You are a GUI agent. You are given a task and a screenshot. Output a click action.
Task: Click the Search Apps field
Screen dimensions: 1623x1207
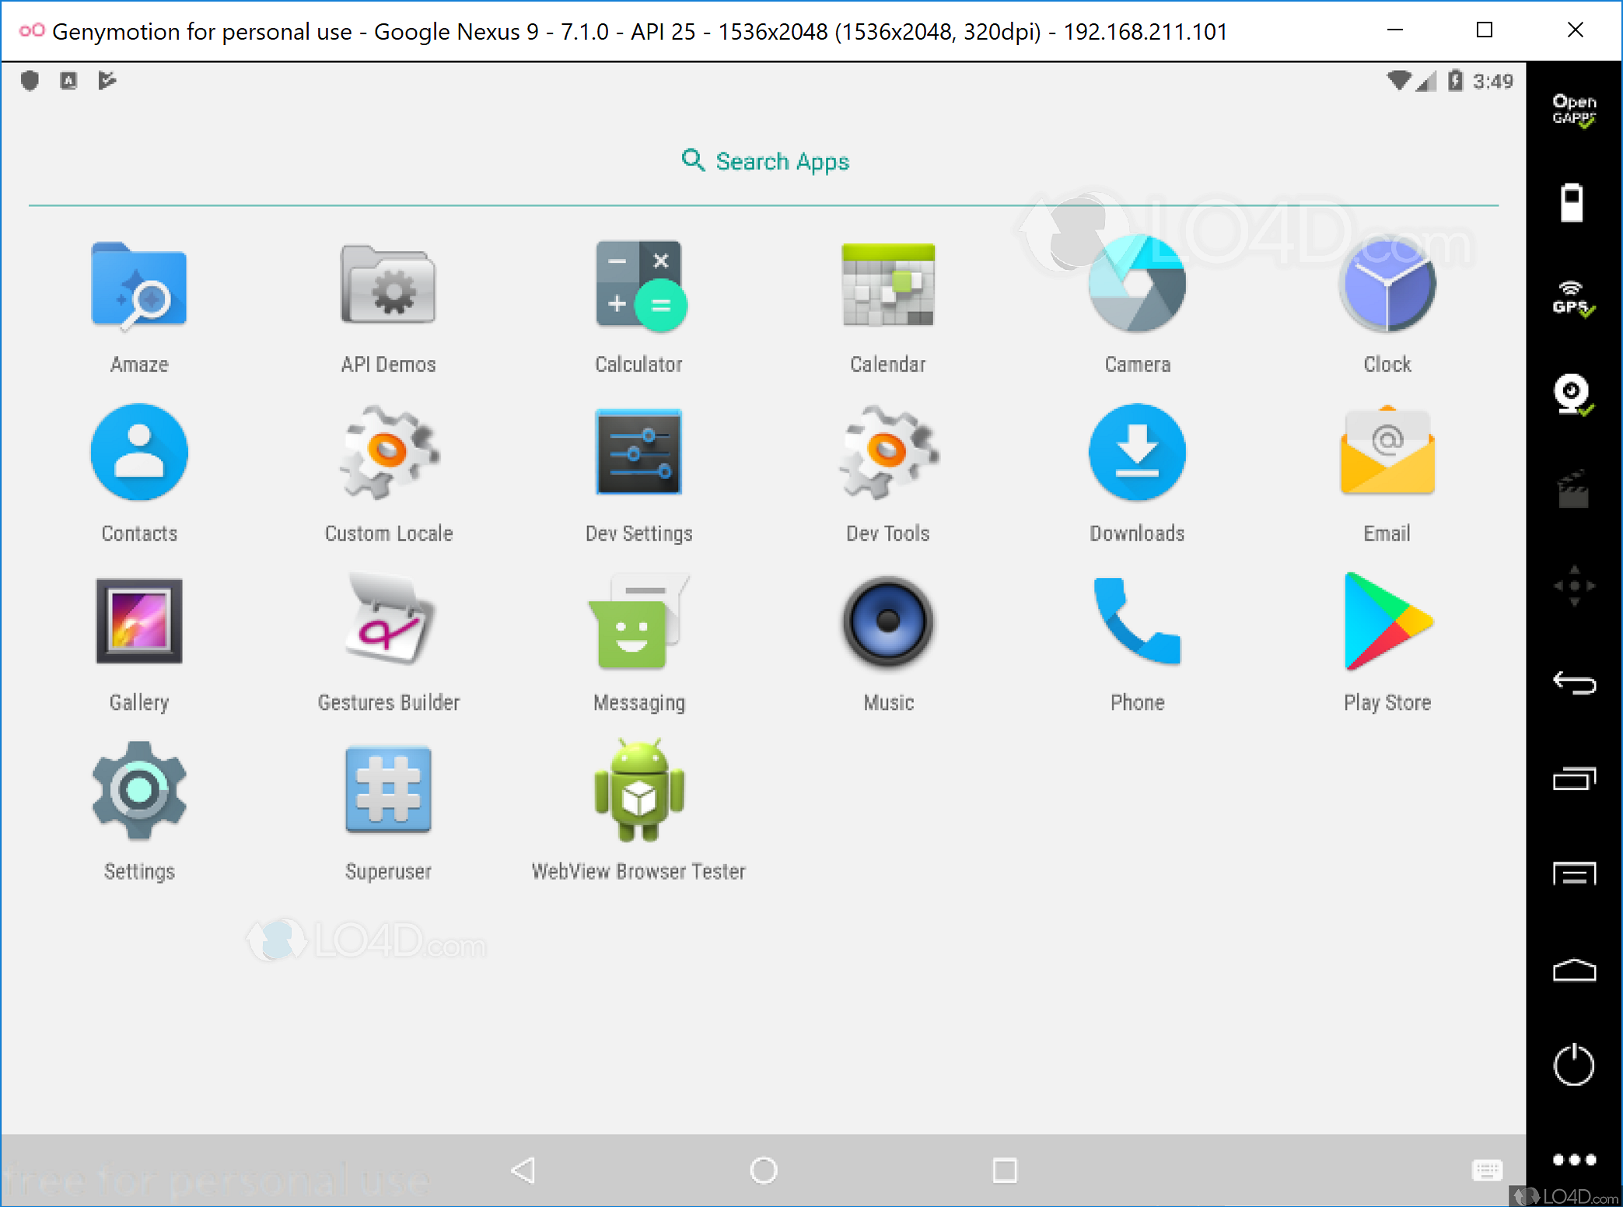pos(764,162)
